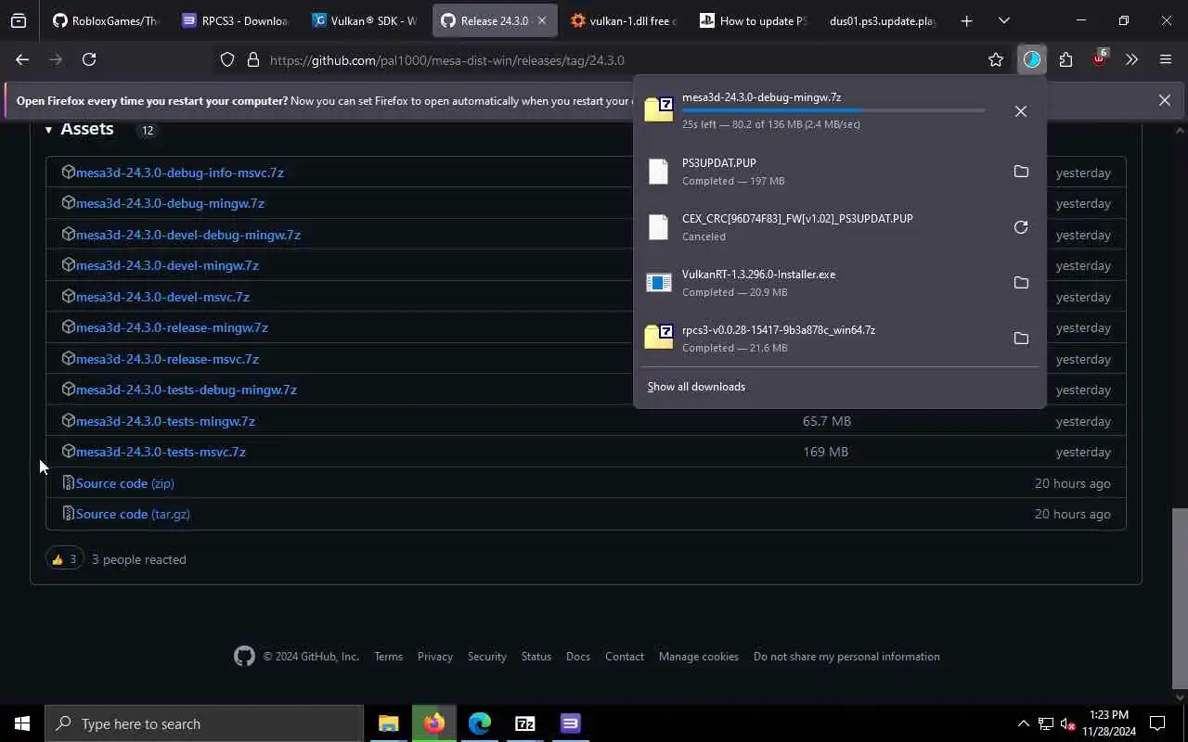Show PS3UPDAT.PUP in its folder
Image resolution: width=1188 pixels, height=742 pixels.
(x=1021, y=172)
